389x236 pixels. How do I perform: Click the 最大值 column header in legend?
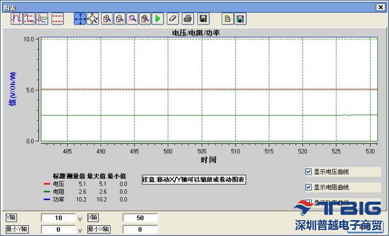coord(96,176)
